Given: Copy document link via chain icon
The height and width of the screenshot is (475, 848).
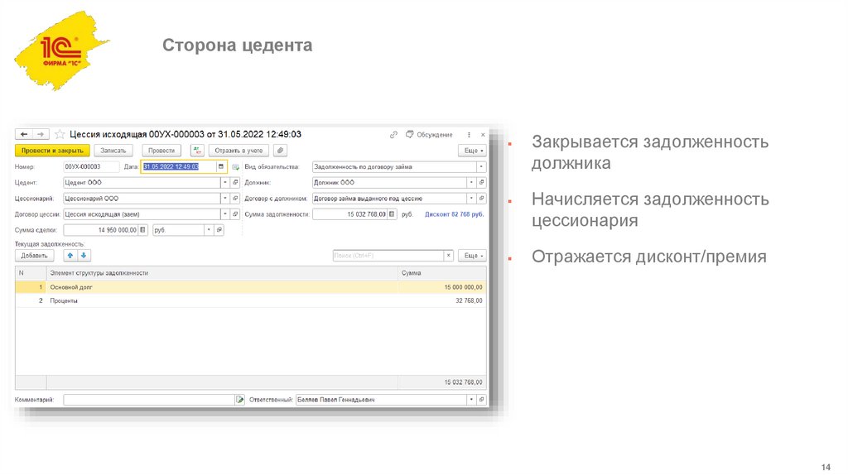Looking at the screenshot, I should point(393,135).
